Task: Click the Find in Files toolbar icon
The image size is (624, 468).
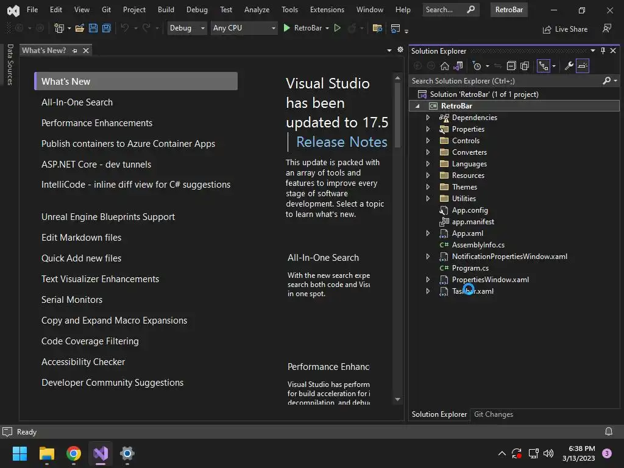Action: (377, 28)
